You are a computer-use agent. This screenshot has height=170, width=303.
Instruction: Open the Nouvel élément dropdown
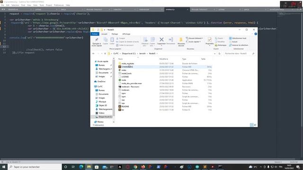point(195,38)
